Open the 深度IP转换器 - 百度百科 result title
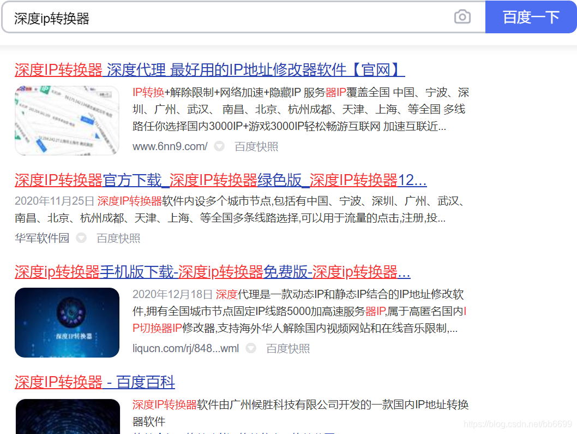The height and width of the screenshot is (434, 577). 94,382
